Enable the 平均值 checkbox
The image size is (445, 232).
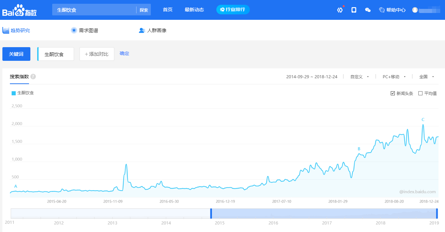420,93
